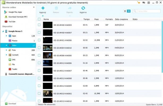The image size is (163, 106).
Task: Switch to grid thumbnail view
Action: [125, 11]
